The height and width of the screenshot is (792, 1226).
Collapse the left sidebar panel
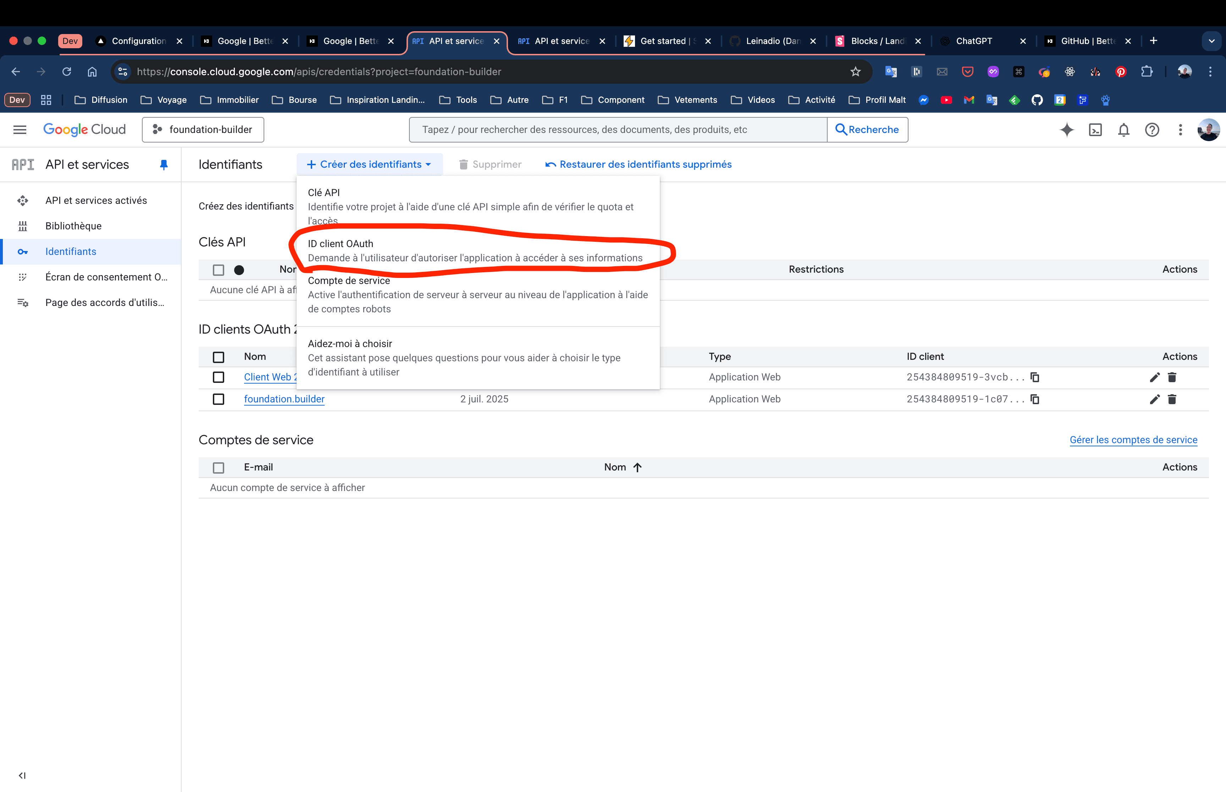tap(22, 775)
